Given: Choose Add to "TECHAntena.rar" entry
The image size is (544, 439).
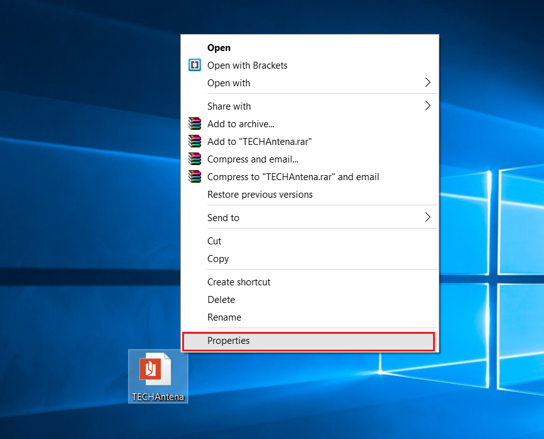Looking at the screenshot, I should tap(310, 142).
